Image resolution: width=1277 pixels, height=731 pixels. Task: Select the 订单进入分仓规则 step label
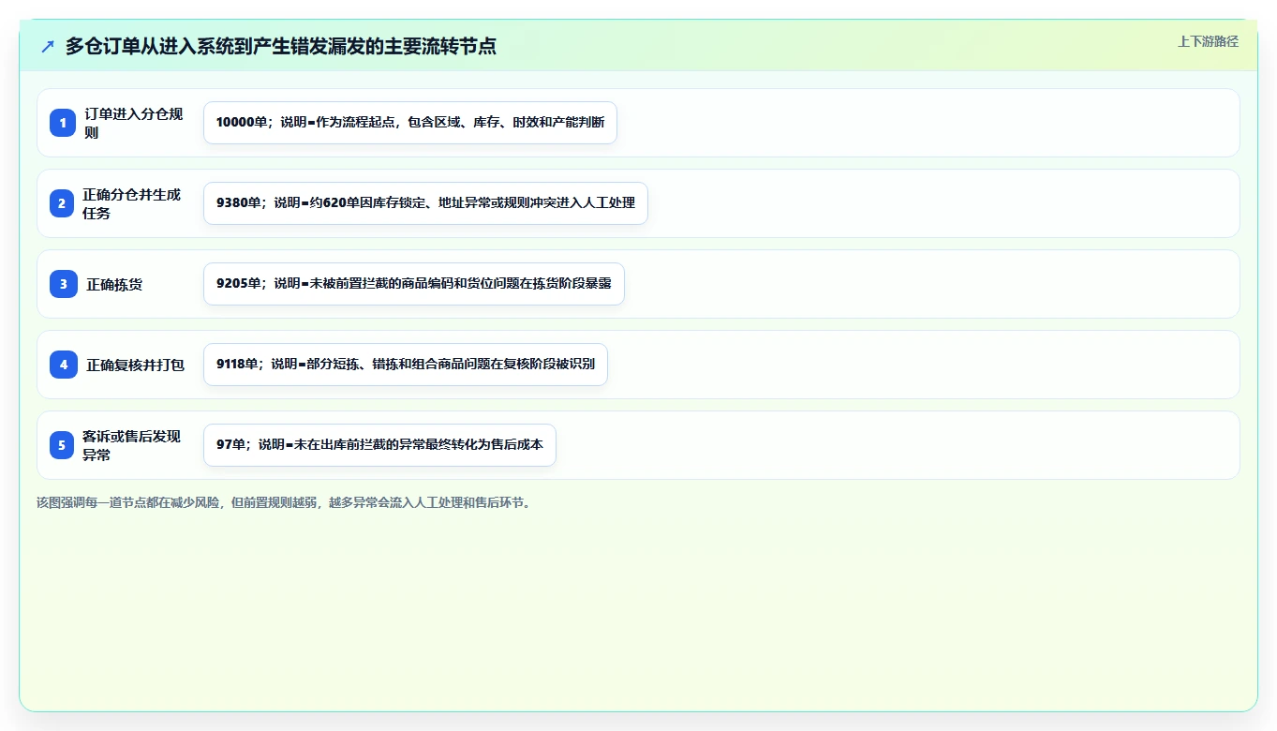point(134,123)
